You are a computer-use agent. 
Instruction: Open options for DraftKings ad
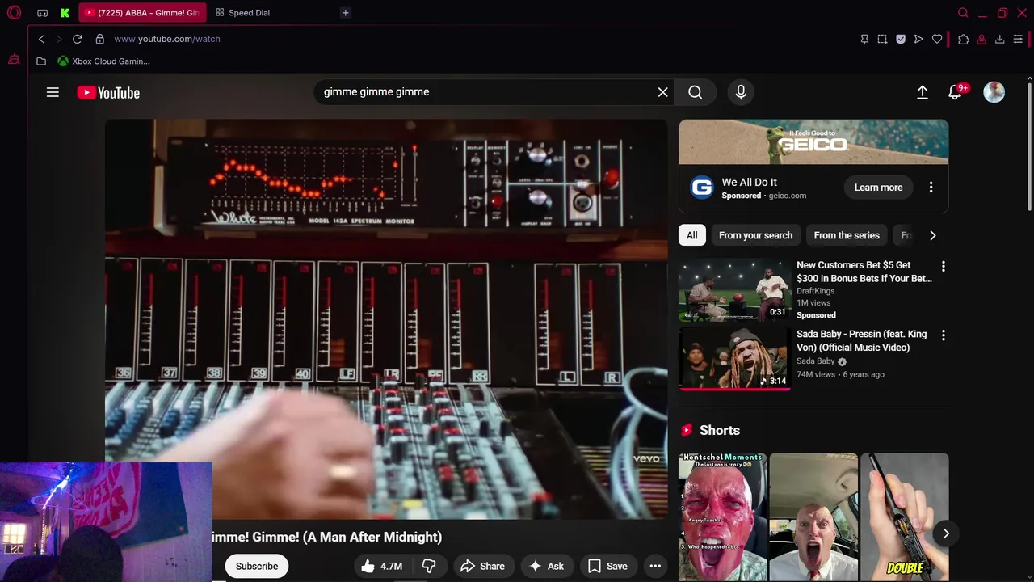pos(943,266)
